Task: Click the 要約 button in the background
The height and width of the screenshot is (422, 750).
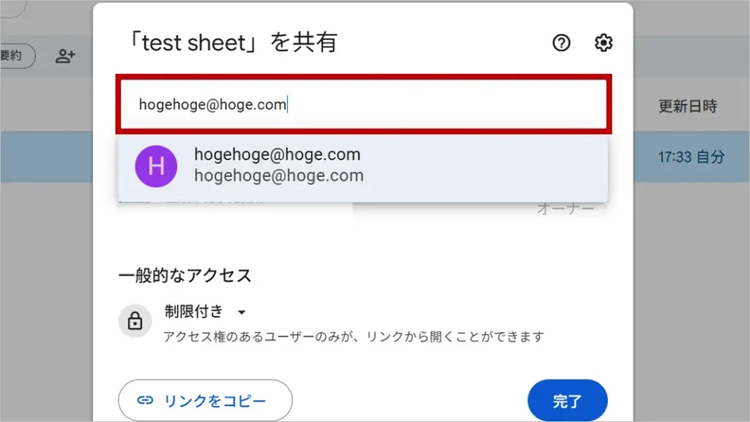Action: [x=13, y=56]
